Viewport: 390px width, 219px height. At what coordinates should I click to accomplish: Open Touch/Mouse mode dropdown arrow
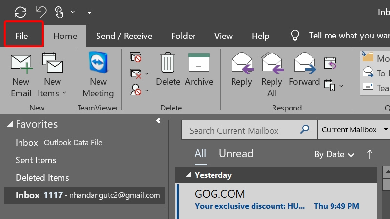(73, 12)
